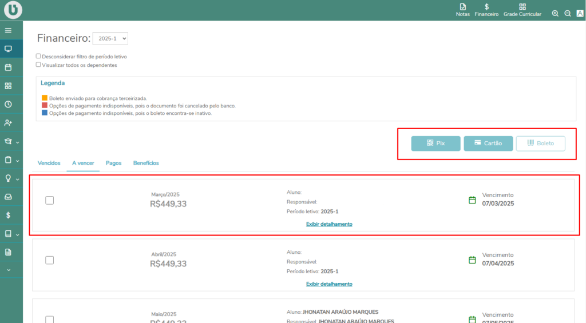Expand the graduation cap sidebar menu

click(x=11, y=141)
